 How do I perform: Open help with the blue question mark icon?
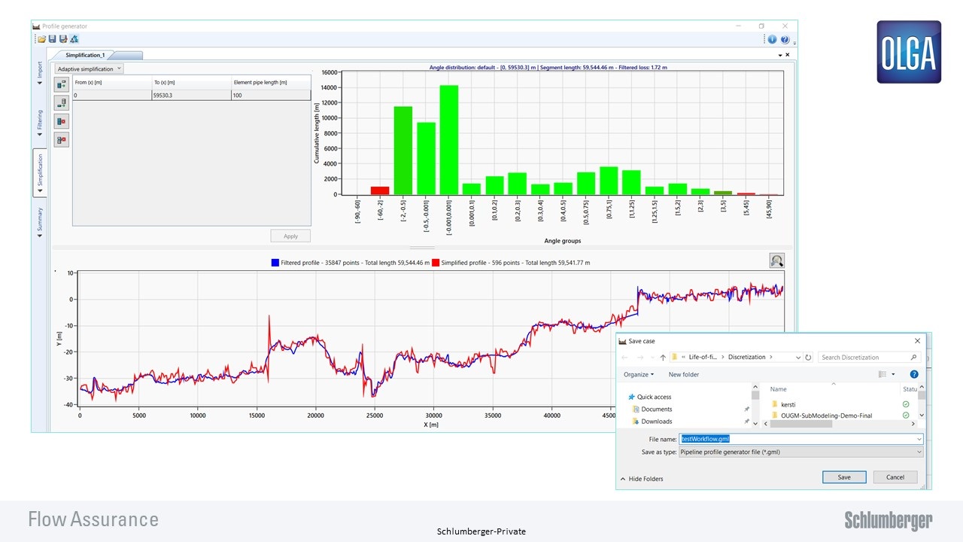coord(785,40)
